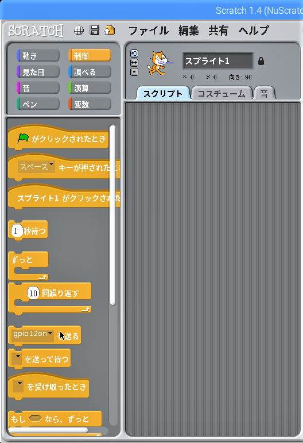Click the スプライト1 name field
This screenshot has width=303, height=443.
(218, 61)
